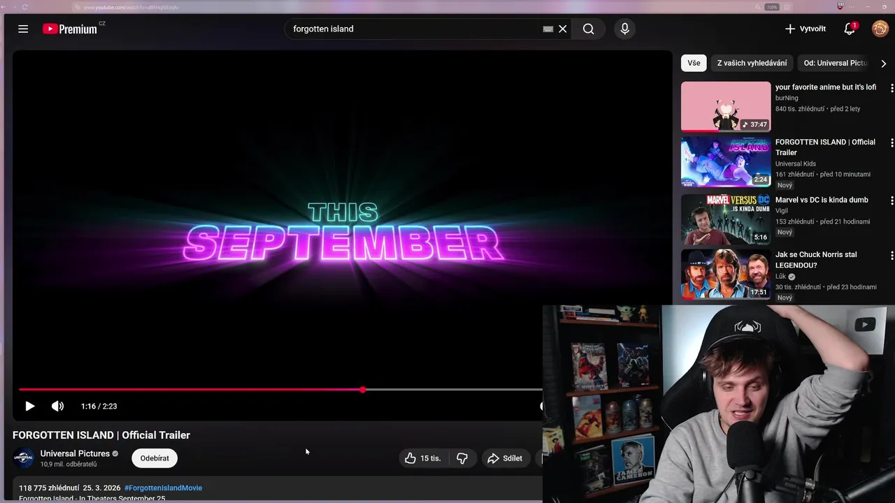The width and height of the screenshot is (895, 503).
Task: Click the Universal Kids channel name
Action: [x=796, y=163]
